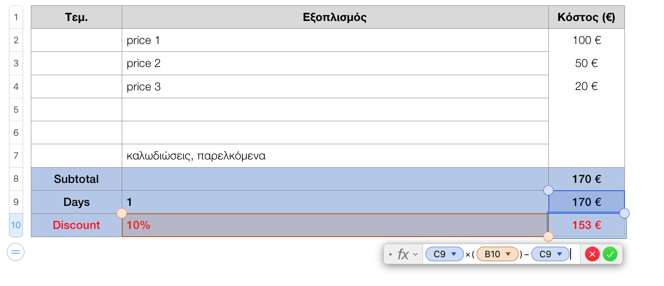This screenshot has height=286, width=664.
Task: Open the fx functions menu
Action: coord(403,254)
